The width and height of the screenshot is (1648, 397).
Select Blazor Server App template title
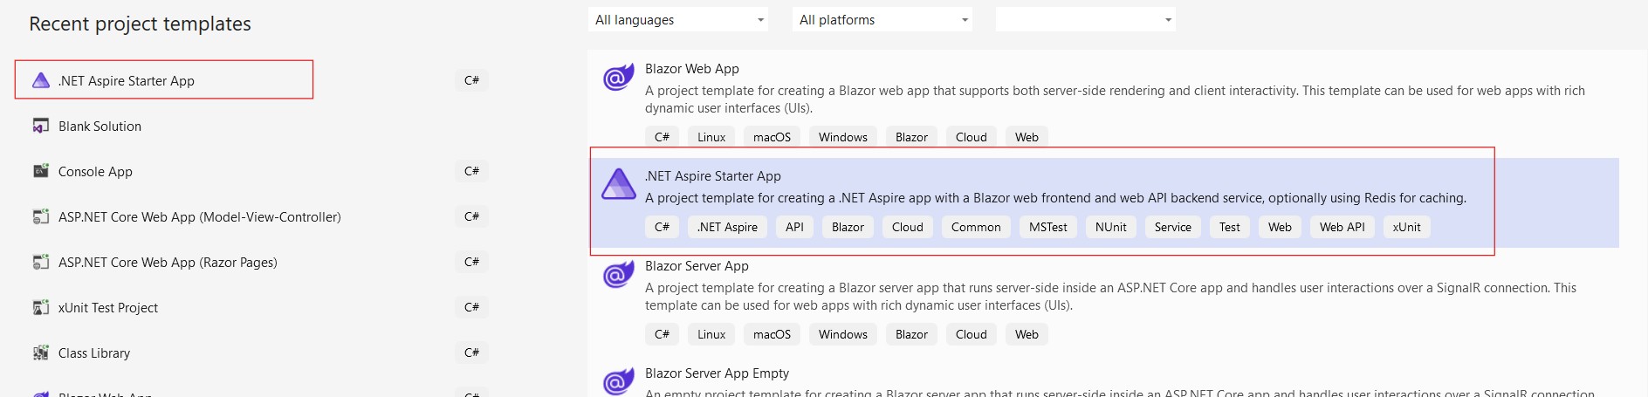tap(697, 266)
